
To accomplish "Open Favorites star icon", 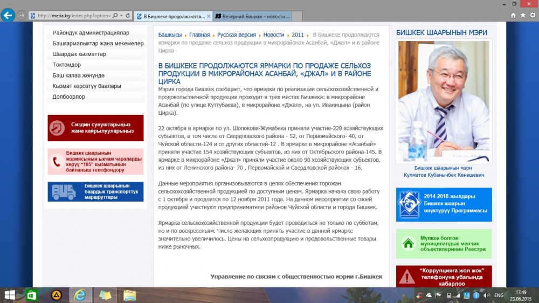I will (x=523, y=15).
